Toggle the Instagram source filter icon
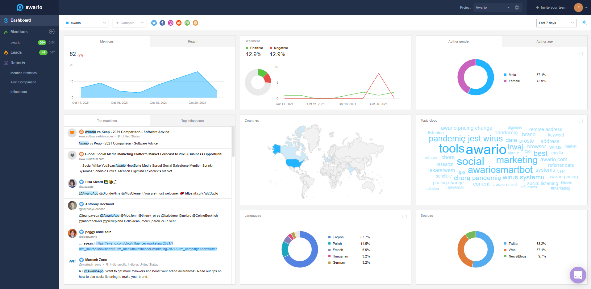The image size is (591, 289). click(171, 23)
